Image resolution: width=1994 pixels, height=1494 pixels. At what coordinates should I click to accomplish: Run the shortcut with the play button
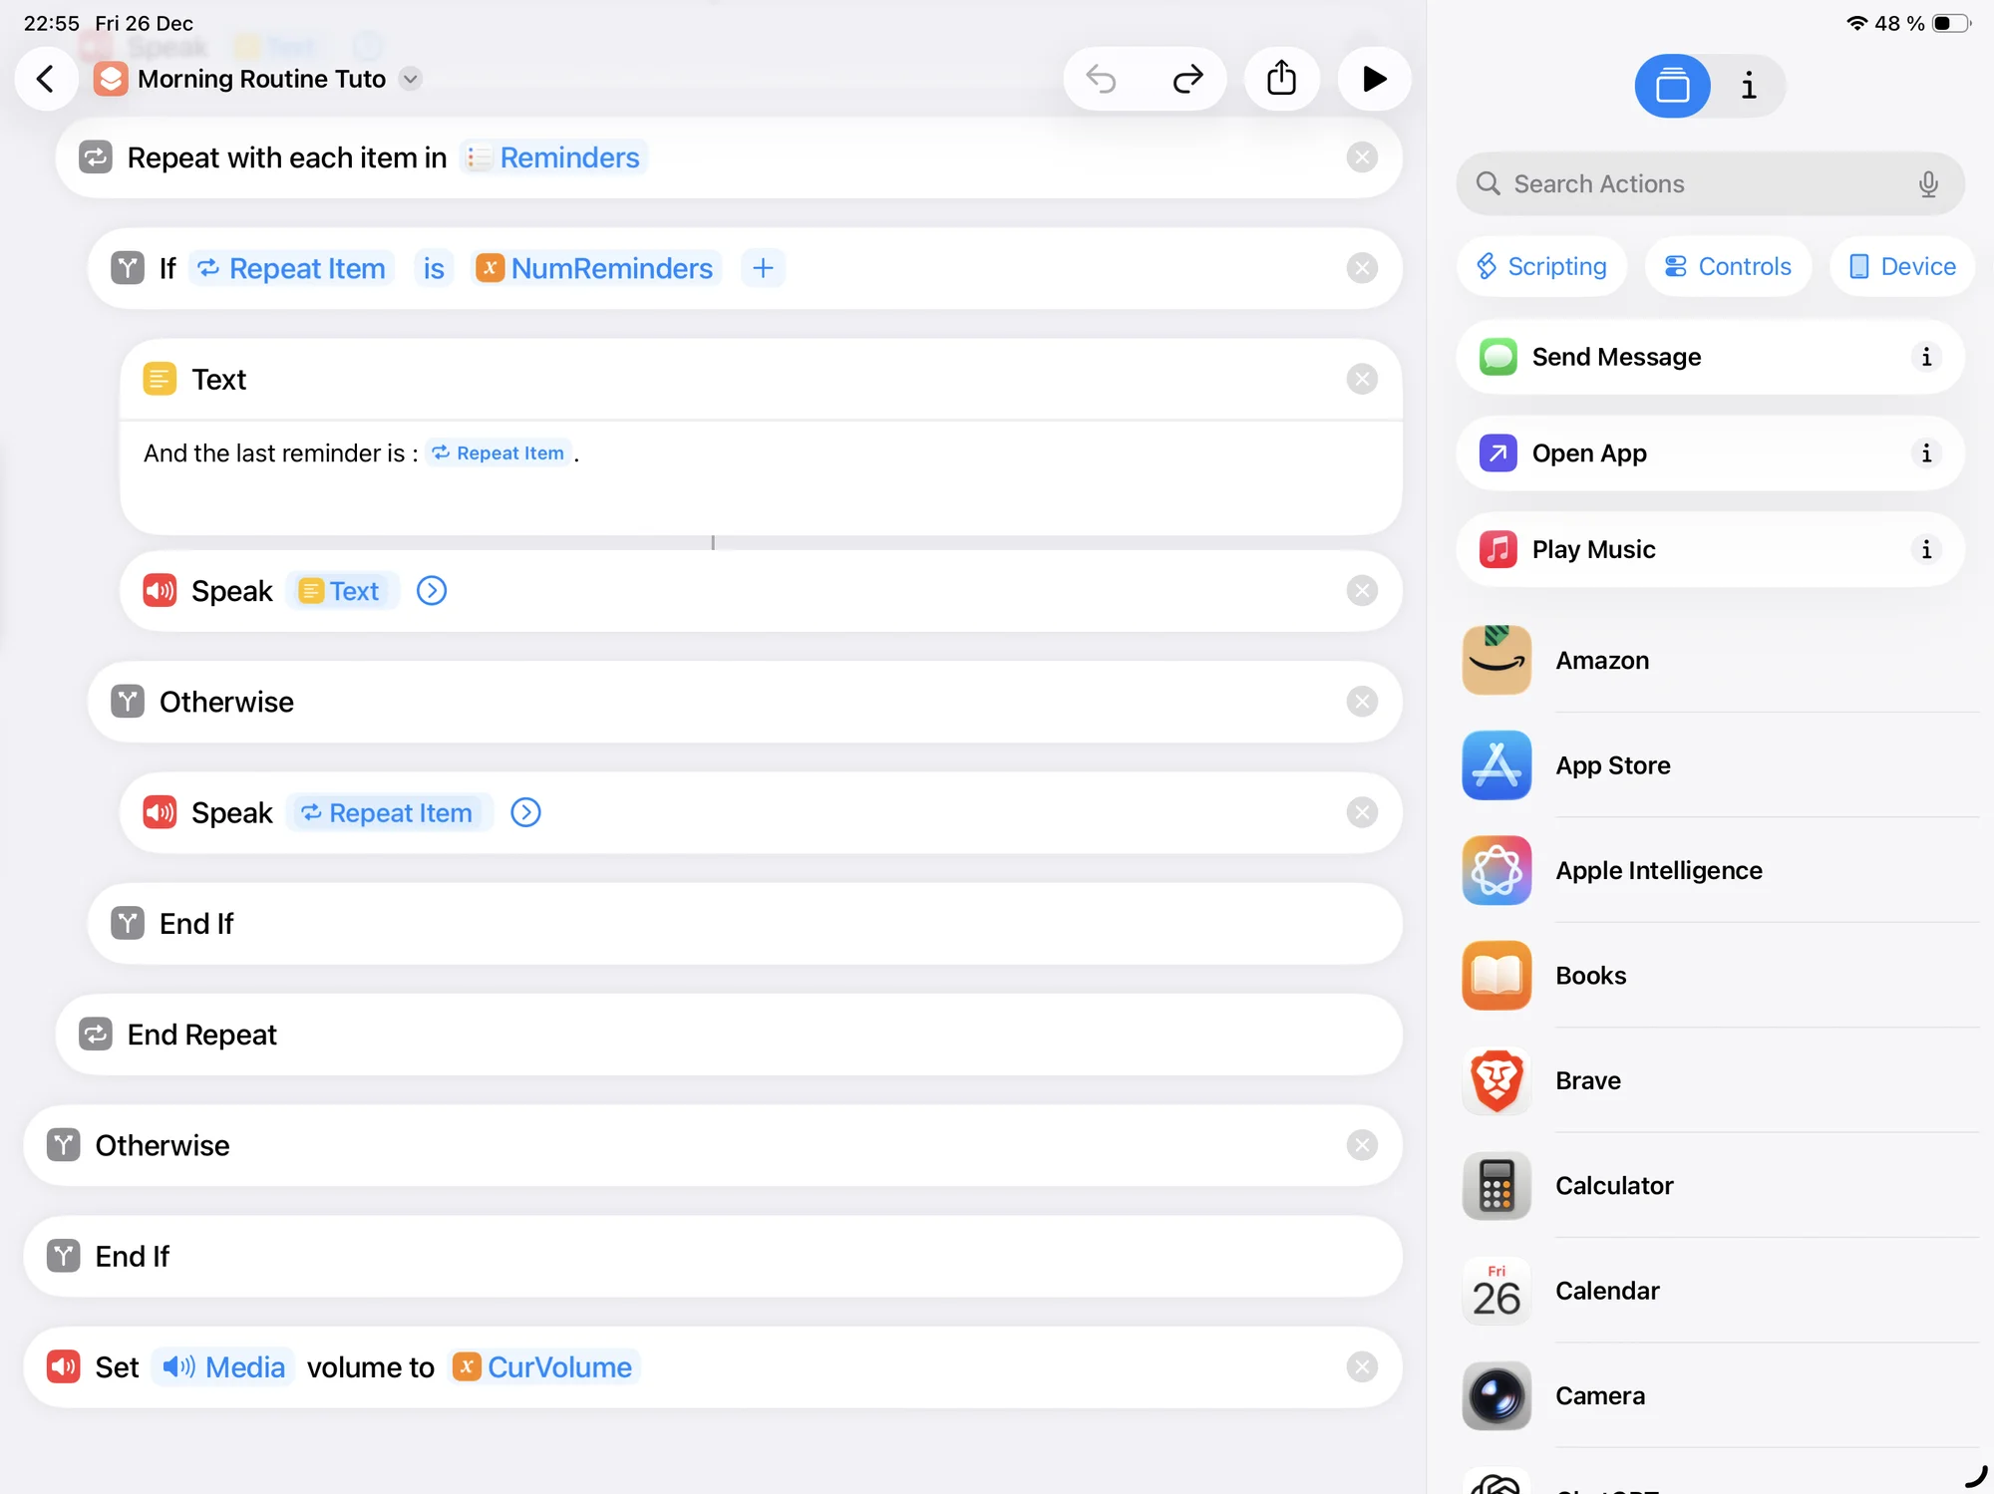pos(1374,79)
